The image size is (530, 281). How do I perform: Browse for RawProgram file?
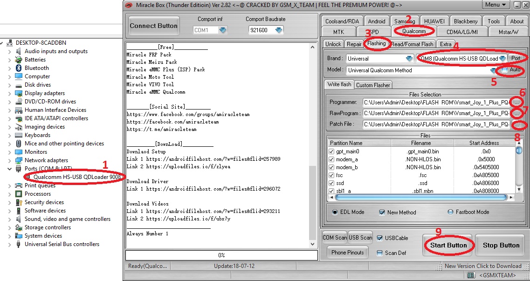pyautogui.click(x=517, y=113)
